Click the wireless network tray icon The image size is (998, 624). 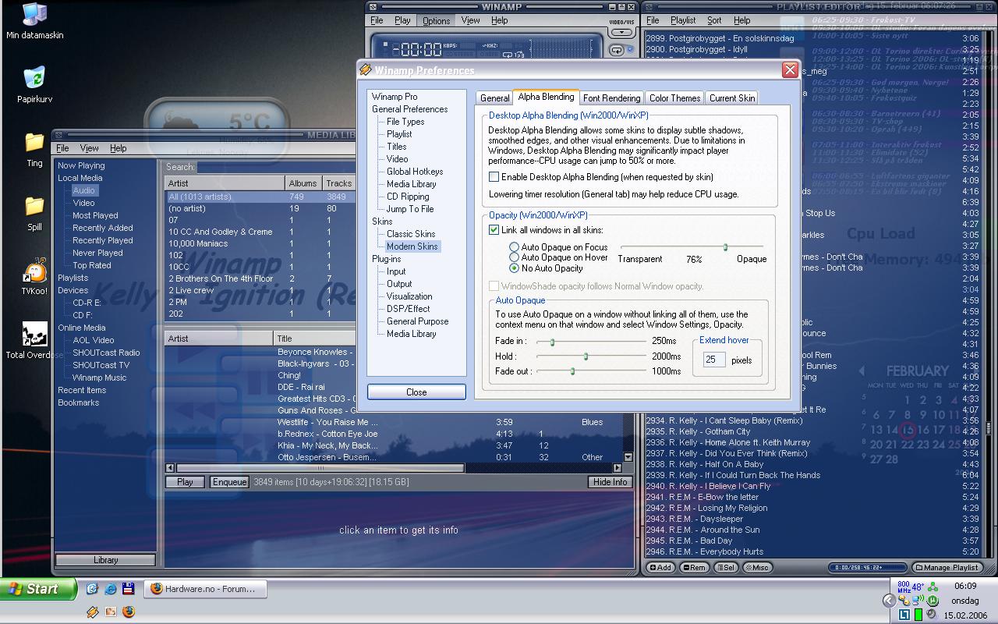pyautogui.click(x=918, y=600)
